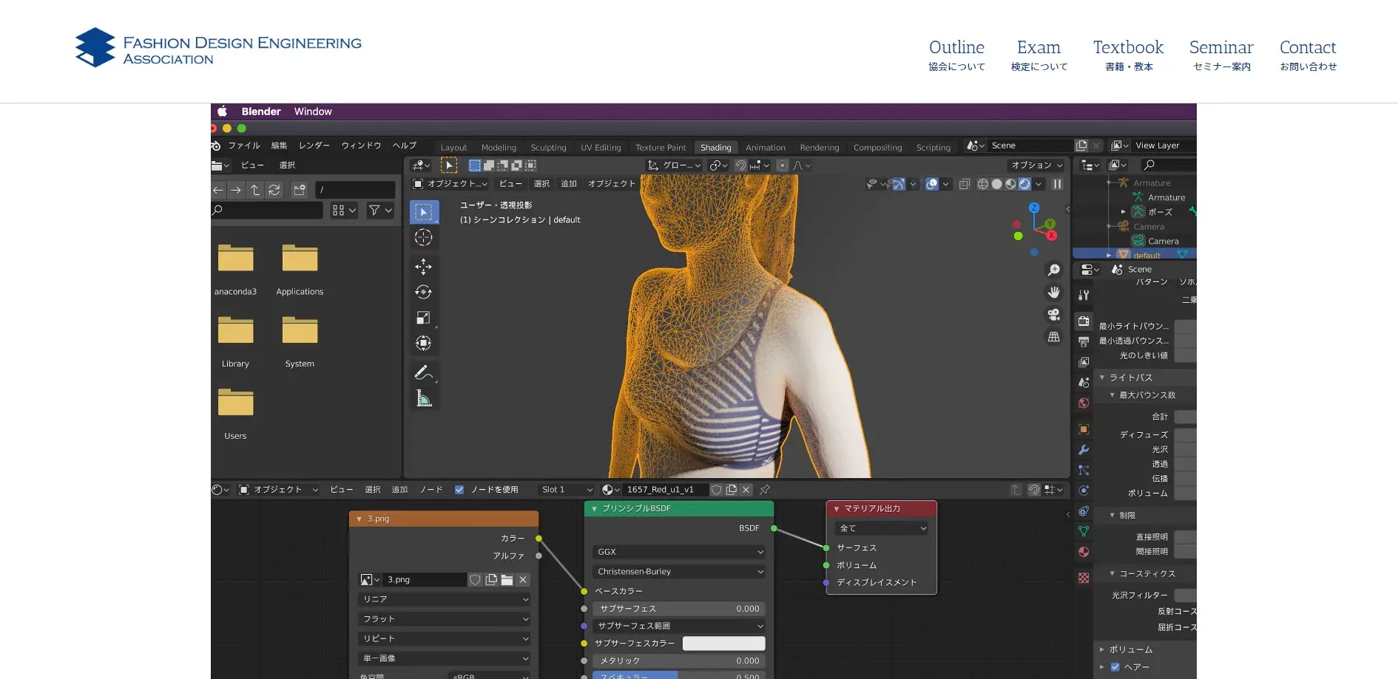Screen dimensions: 1398x679
Task: Open the Apple menu
Action: pyautogui.click(x=222, y=112)
